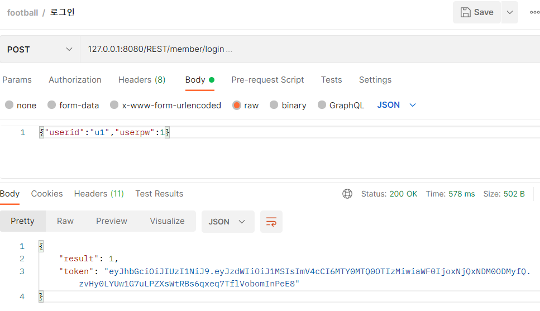Click inside the request body editor line
Screen dimensions: 540x311
289,132
